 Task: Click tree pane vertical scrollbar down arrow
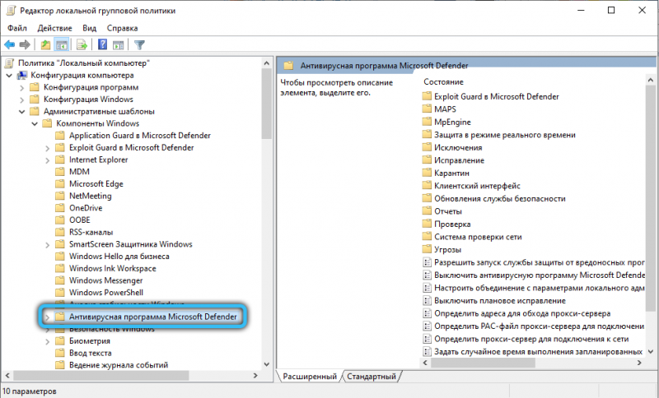[266, 364]
